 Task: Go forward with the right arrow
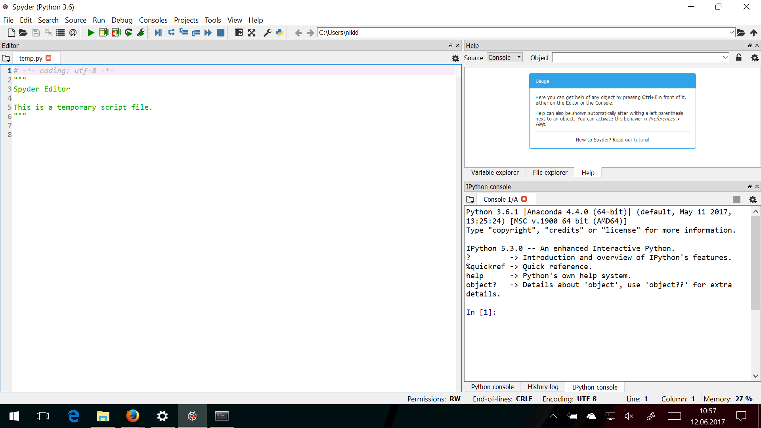[x=310, y=33]
